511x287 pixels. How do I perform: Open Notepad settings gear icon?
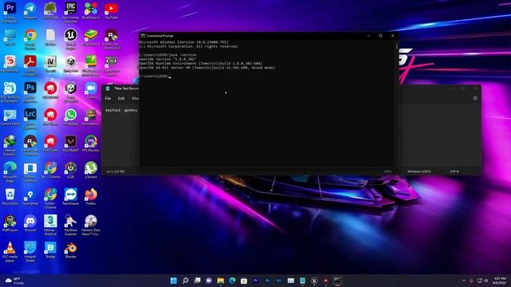(x=475, y=98)
